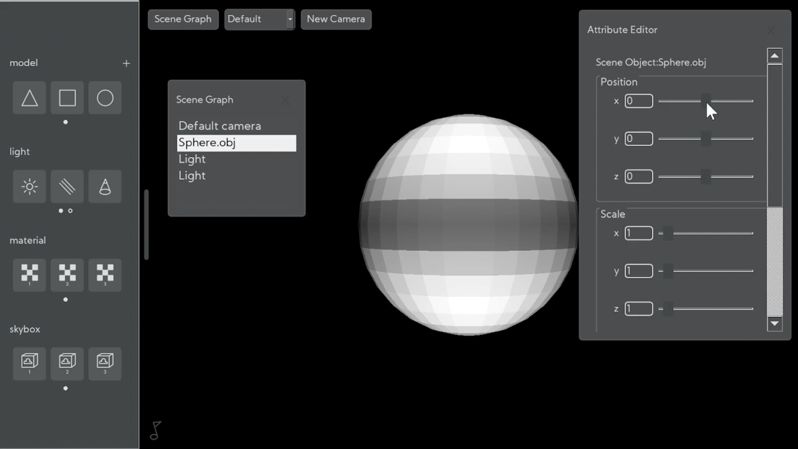Add a square model

67,98
